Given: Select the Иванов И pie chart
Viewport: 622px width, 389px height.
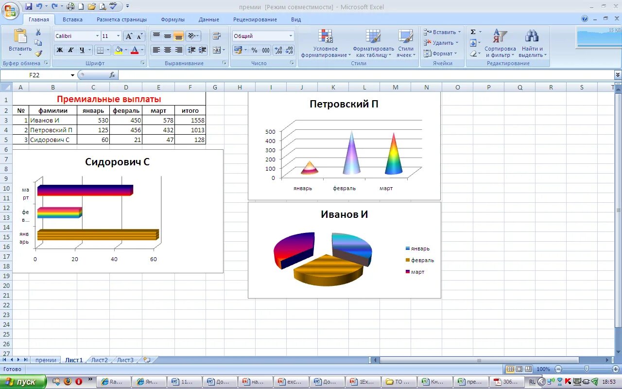Looking at the screenshot, I should point(344,250).
